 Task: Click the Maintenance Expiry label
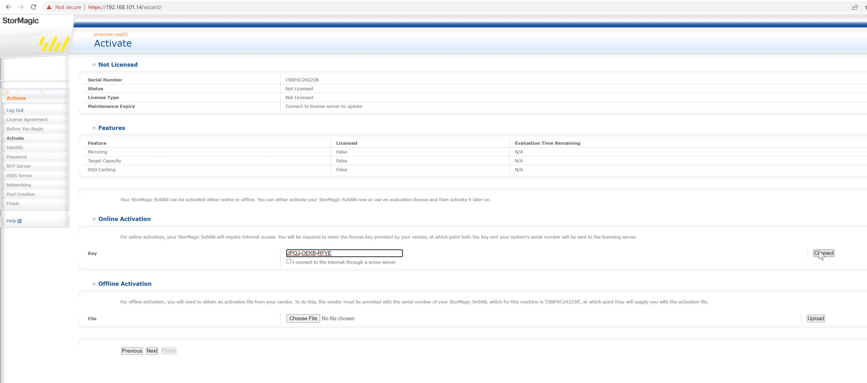(111, 106)
